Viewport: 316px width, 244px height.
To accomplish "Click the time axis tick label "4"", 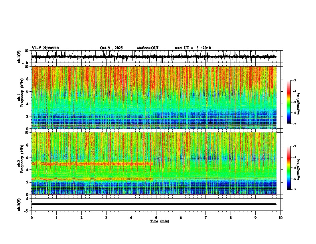I will point(131,218).
